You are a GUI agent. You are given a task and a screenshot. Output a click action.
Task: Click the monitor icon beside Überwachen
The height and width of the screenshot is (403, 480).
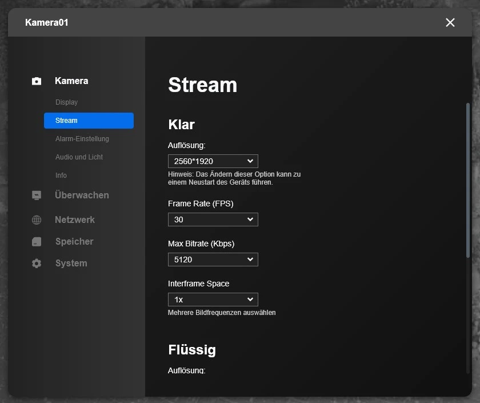[x=37, y=195]
